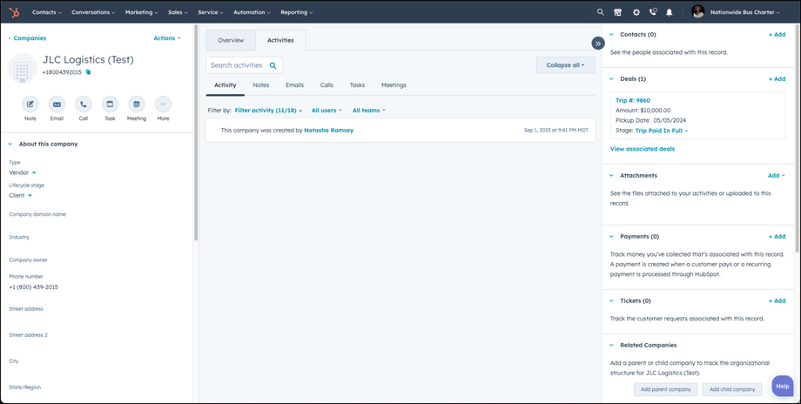The height and width of the screenshot is (404, 801).
Task: Change the deal Stage Trip Paid In Full
Action: [662, 131]
